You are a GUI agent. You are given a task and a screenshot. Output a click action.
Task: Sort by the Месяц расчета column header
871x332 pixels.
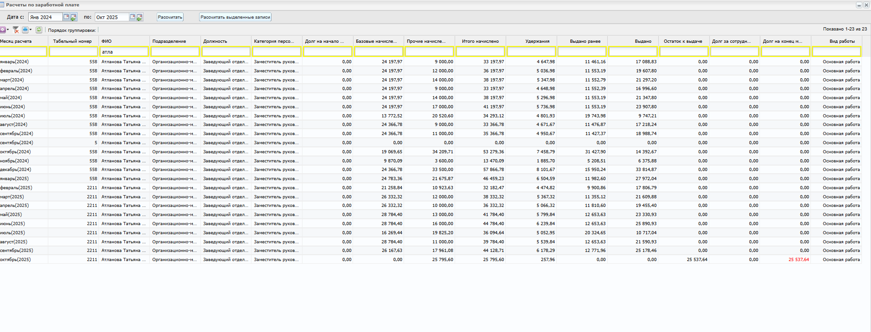[x=23, y=41]
